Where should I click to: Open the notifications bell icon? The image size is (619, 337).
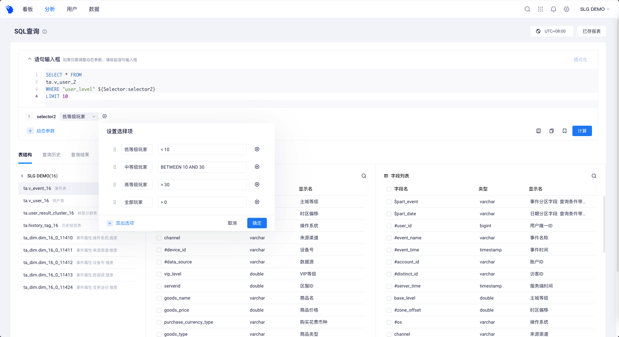(x=553, y=9)
